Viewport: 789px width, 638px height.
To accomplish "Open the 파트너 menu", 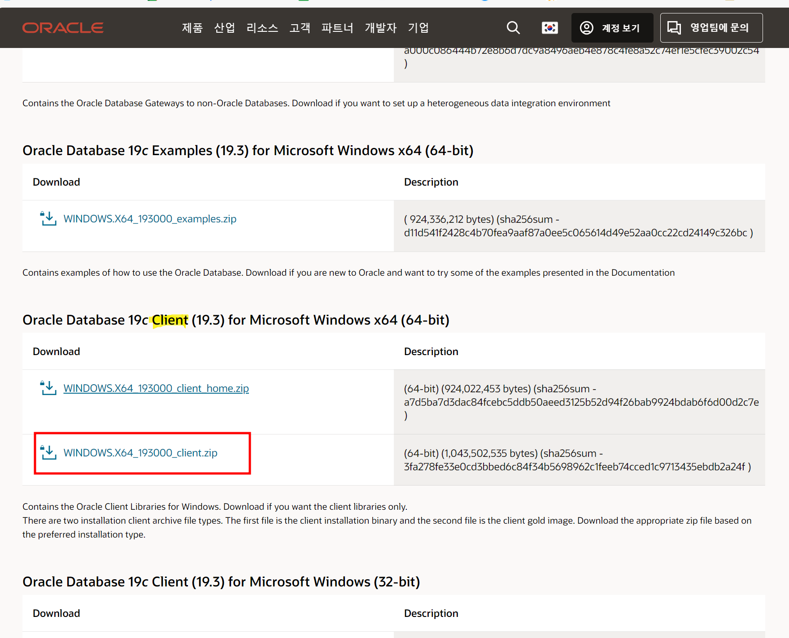I will point(338,28).
